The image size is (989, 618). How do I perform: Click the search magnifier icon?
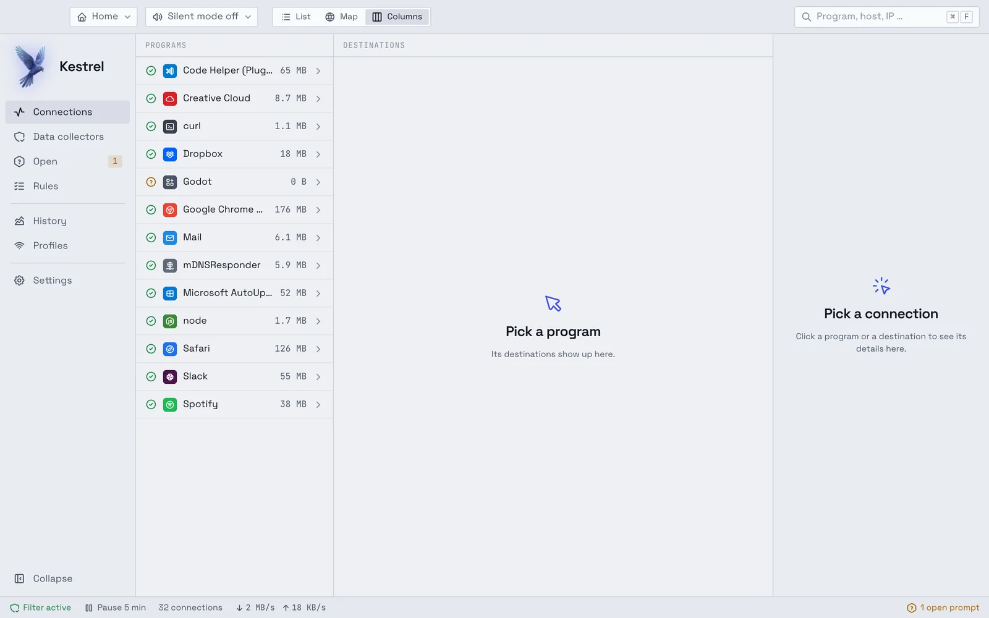(x=806, y=17)
